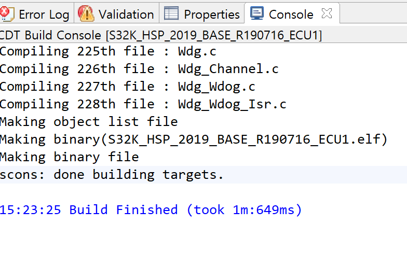The height and width of the screenshot is (253, 407).
Task: Click the CDT Build Console title
Action: tap(161, 36)
